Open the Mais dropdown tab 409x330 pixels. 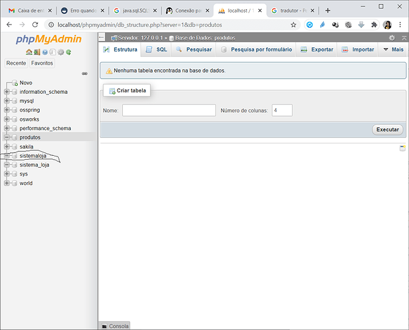(393, 49)
